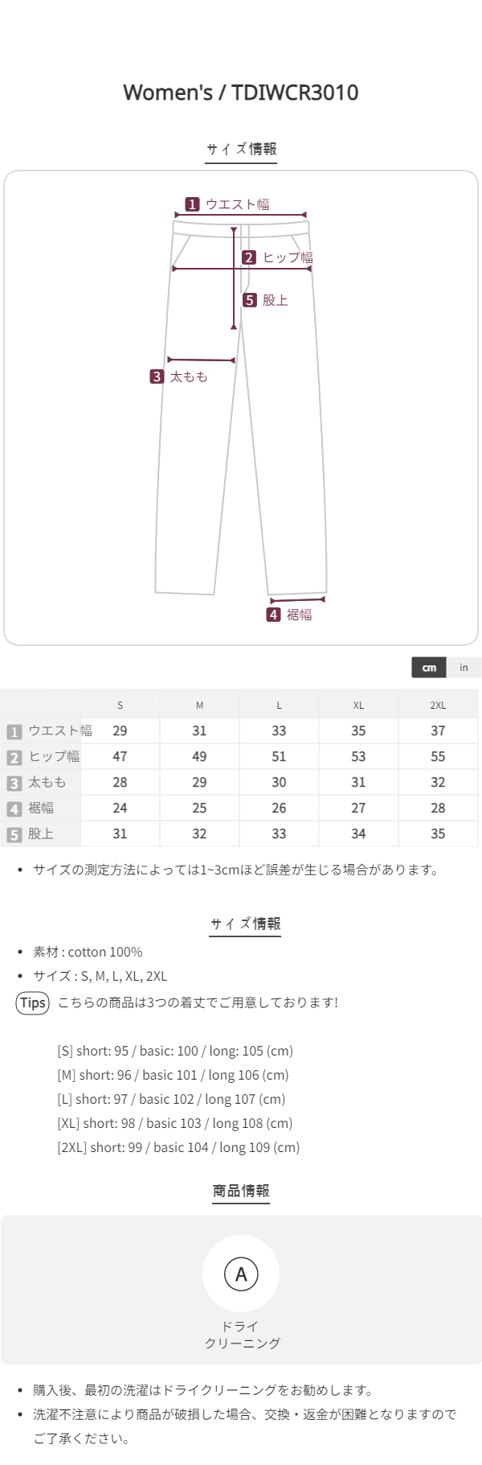The height and width of the screenshot is (1465, 482).
Task: Click the Tips badge label
Action: point(33,1002)
